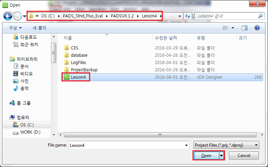Click the green Lesson4 project file icon
The width and height of the screenshot is (268, 167).
tap(66, 77)
